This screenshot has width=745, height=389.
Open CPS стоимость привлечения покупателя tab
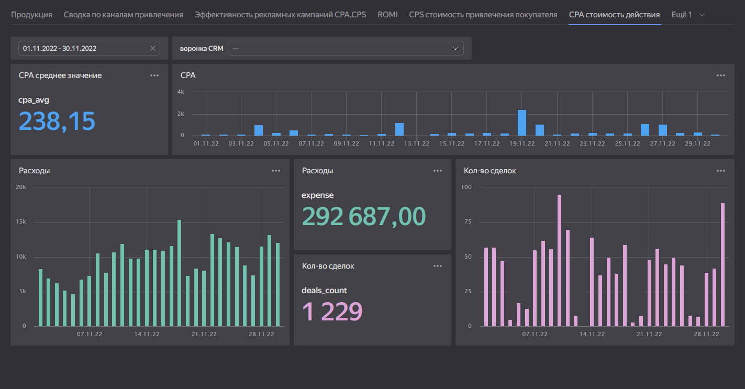point(483,15)
